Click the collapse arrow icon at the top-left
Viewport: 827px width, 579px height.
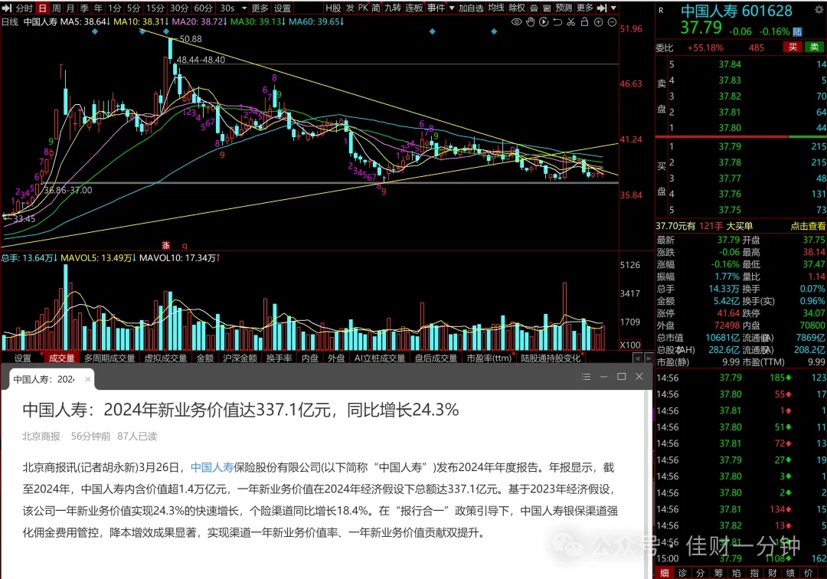[7, 8]
